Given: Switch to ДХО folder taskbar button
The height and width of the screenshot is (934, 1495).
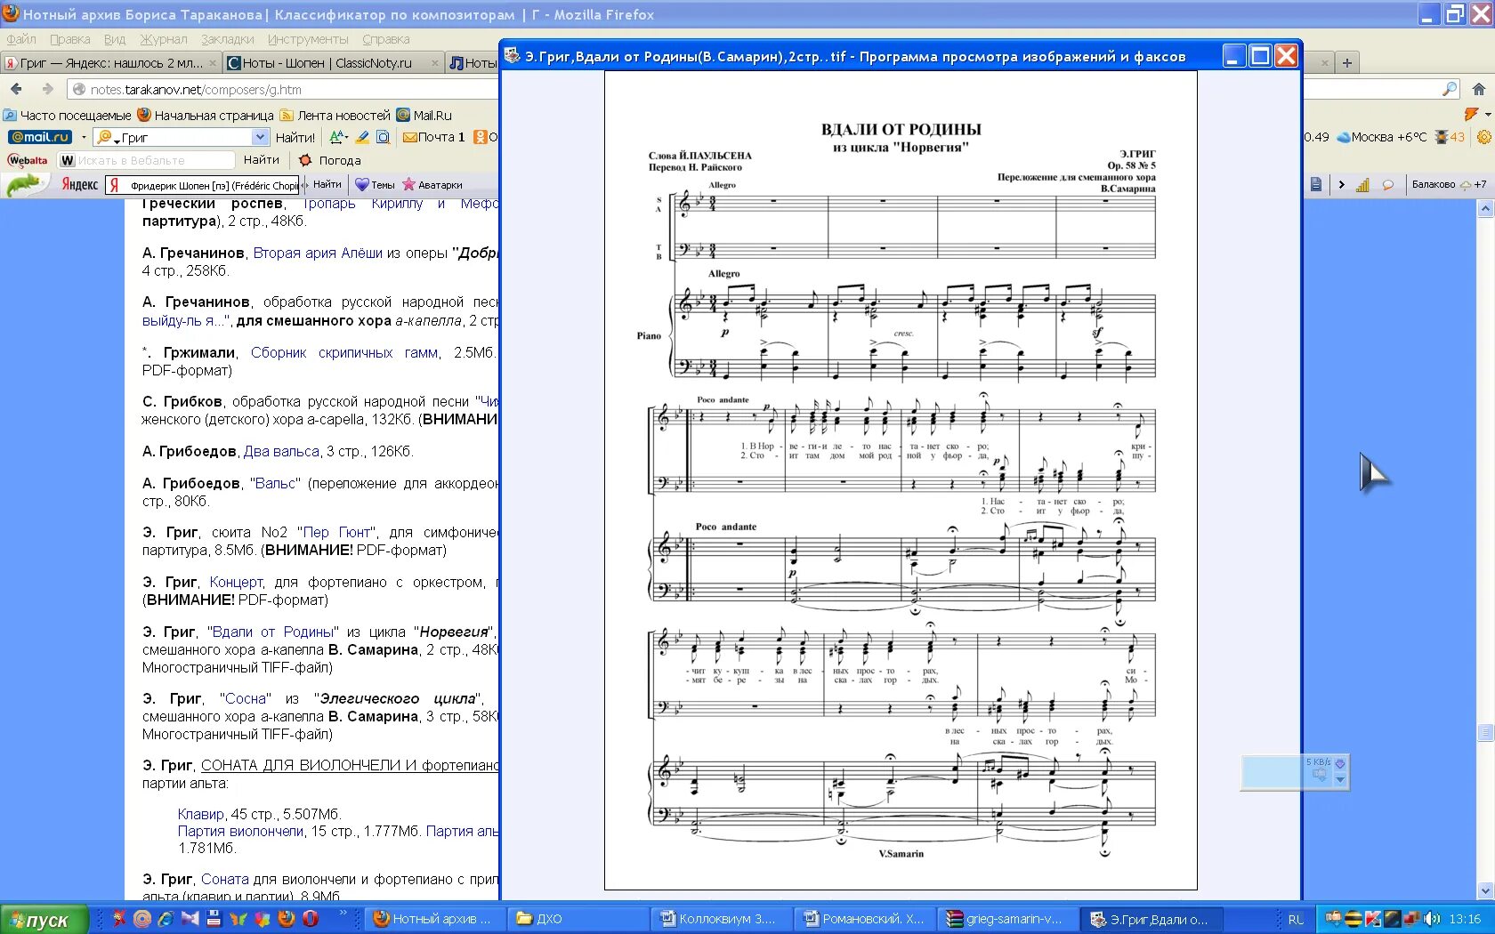Looking at the screenshot, I should pyautogui.click(x=577, y=919).
